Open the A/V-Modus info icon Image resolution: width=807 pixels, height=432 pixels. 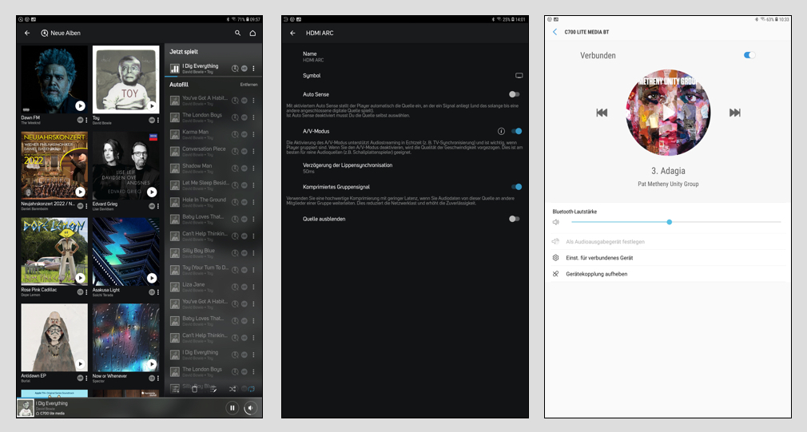point(501,131)
